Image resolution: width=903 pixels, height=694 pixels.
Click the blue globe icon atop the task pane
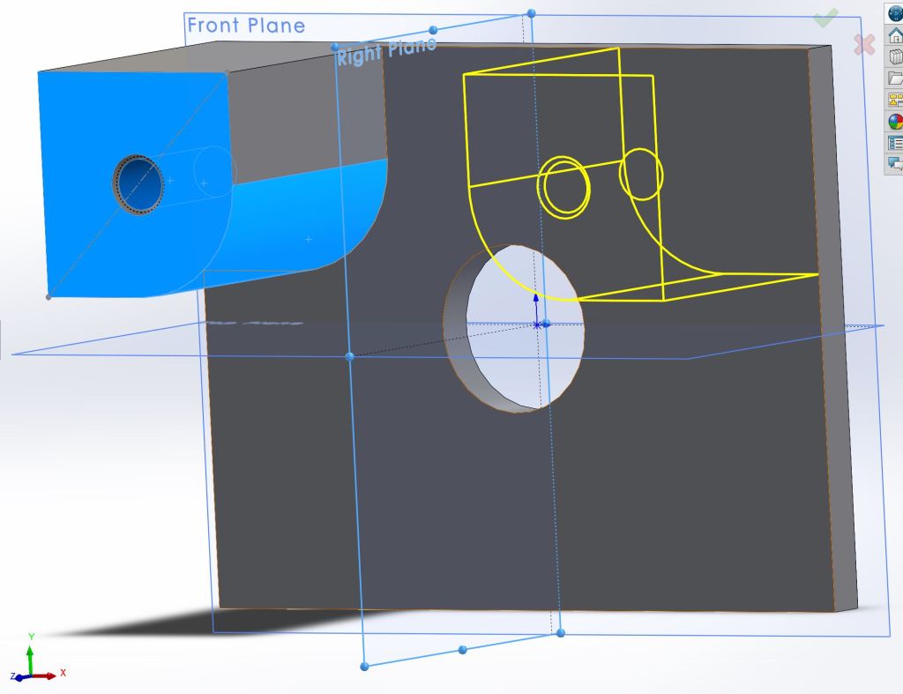(x=894, y=12)
